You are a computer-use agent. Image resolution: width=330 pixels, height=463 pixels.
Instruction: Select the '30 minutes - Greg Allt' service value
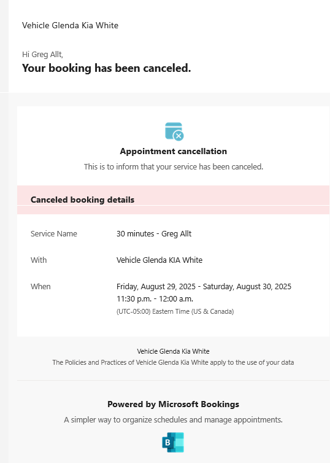tap(154, 234)
